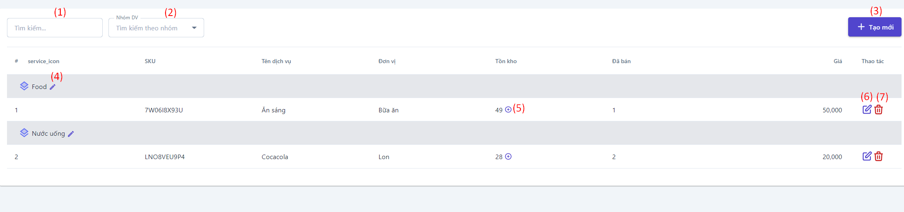Click the Tồn kho column header
Screen dimensions: 904x212
coord(506,61)
